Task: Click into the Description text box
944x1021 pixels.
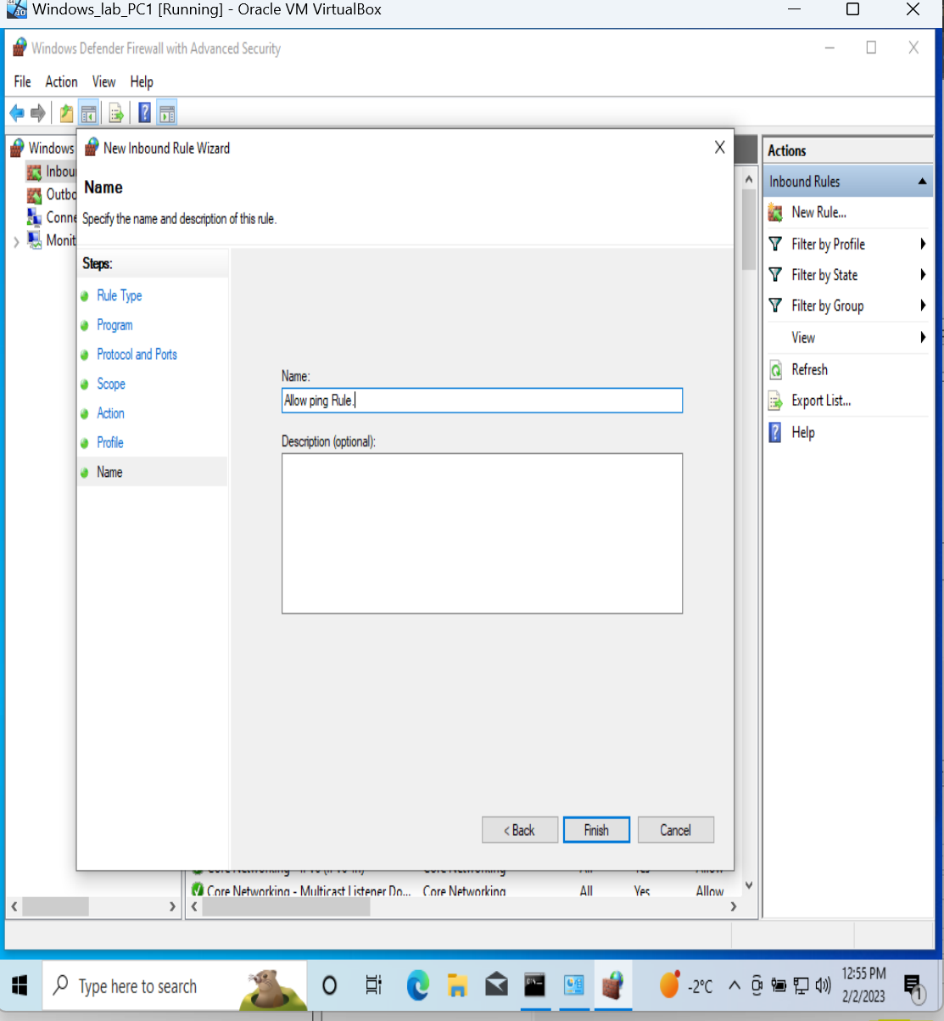Action: pyautogui.click(x=482, y=533)
